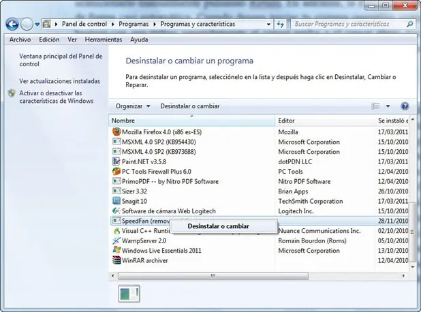This screenshot has width=421, height=312.
Task: Click the Visual C++ Runtime row icon
Action: coord(116,231)
